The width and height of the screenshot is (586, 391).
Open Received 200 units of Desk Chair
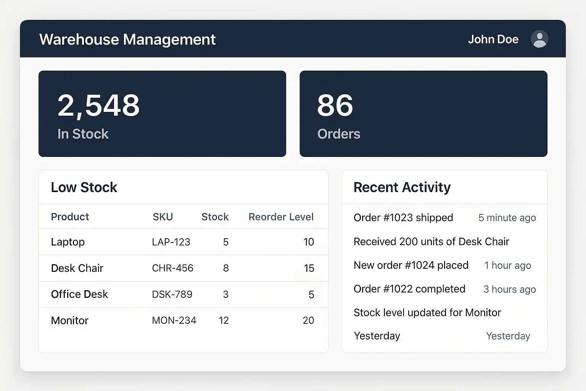[431, 242]
